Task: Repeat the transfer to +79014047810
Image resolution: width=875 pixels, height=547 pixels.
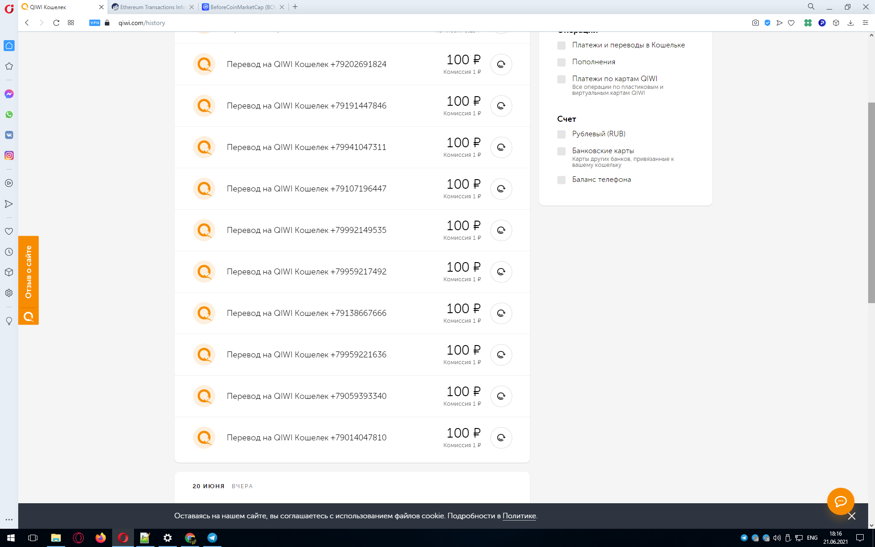Action: click(501, 438)
